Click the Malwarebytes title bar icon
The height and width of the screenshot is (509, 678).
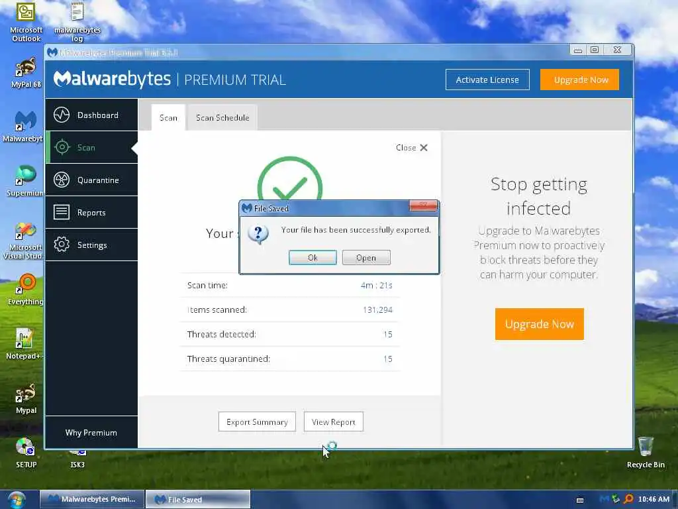pyautogui.click(x=52, y=52)
